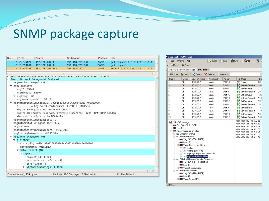Image resolution: width=269 pixels, height=201 pixels.
Task: Click the MIB toolbar icon
Action: pyautogui.click(x=245, y=61)
